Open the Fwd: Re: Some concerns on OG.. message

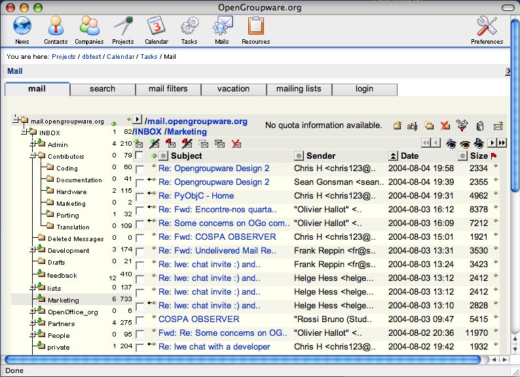[223, 333]
